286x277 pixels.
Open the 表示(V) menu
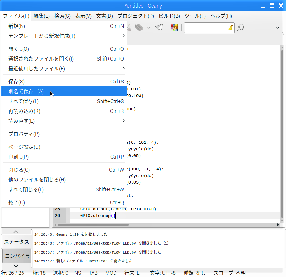pos(83,16)
